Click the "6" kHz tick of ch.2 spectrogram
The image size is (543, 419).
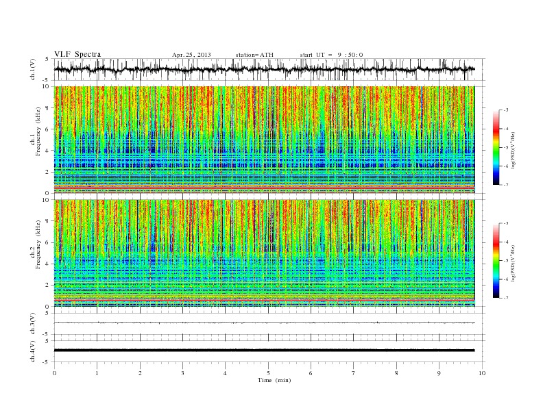click(x=48, y=242)
